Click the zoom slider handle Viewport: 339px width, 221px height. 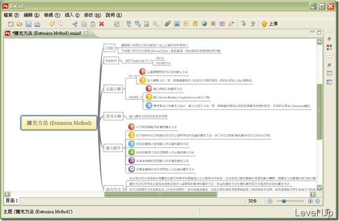(284, 201)
